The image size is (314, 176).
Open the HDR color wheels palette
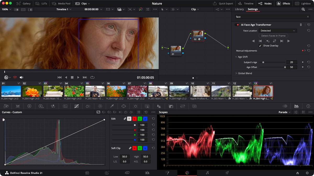coord(41,106)
